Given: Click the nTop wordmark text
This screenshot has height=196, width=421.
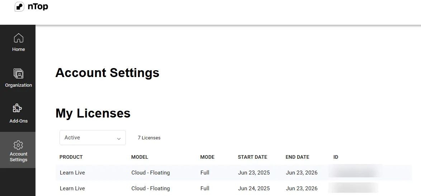Looking at the screenshot, I should 38,6.
